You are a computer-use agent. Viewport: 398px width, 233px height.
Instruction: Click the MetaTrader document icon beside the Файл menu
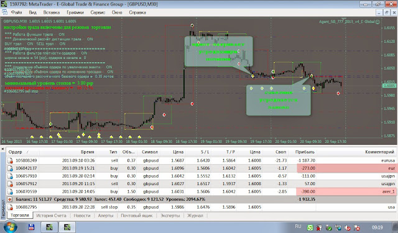pos(4,12)
